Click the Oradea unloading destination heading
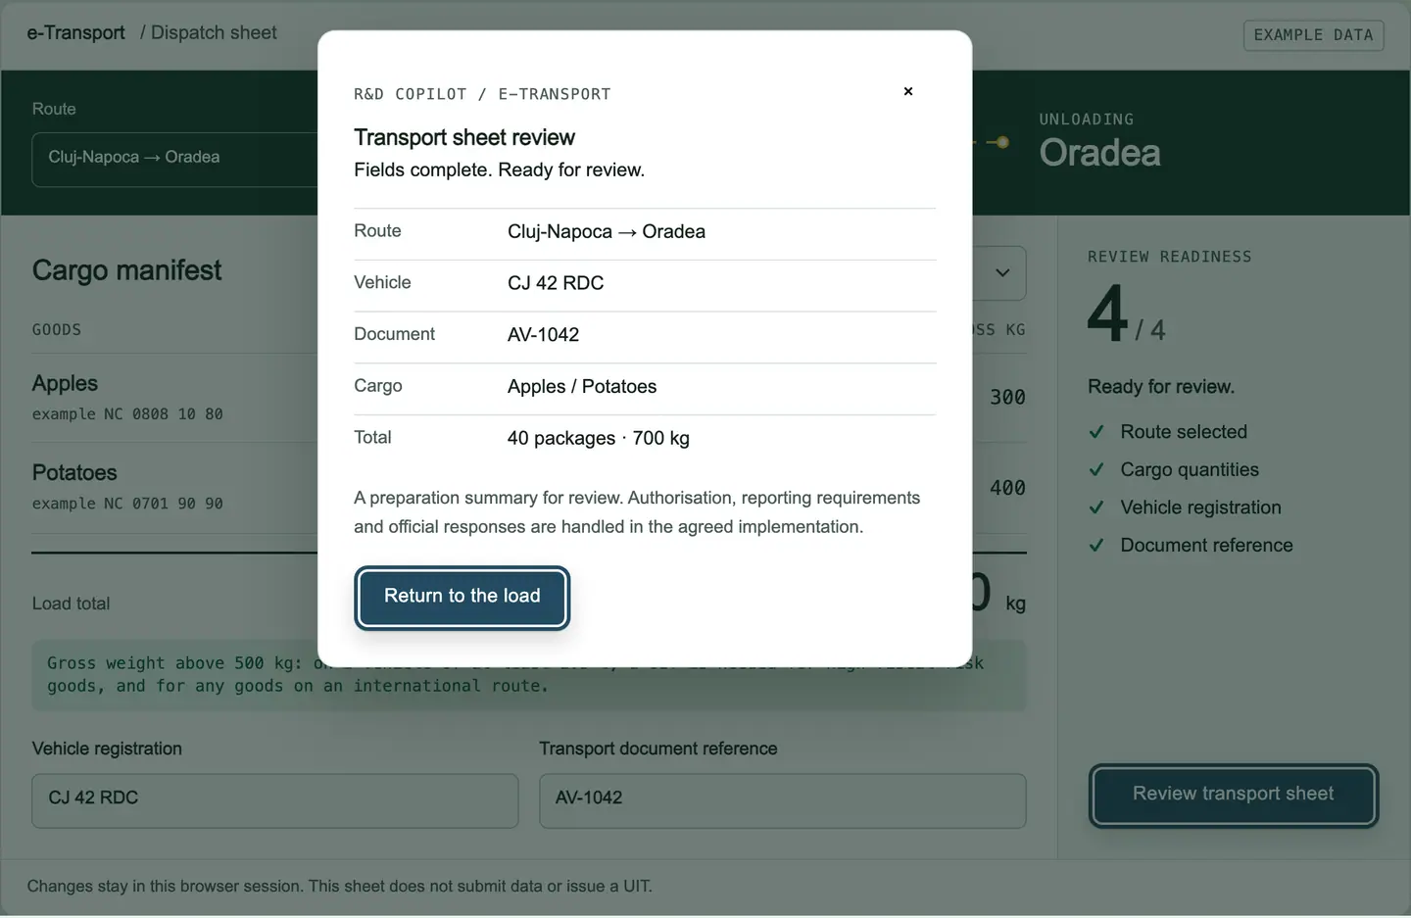The image size is (1411, 918). 1099,153
